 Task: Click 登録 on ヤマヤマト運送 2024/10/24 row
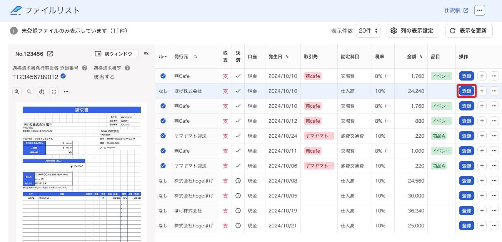click(467, 136)
